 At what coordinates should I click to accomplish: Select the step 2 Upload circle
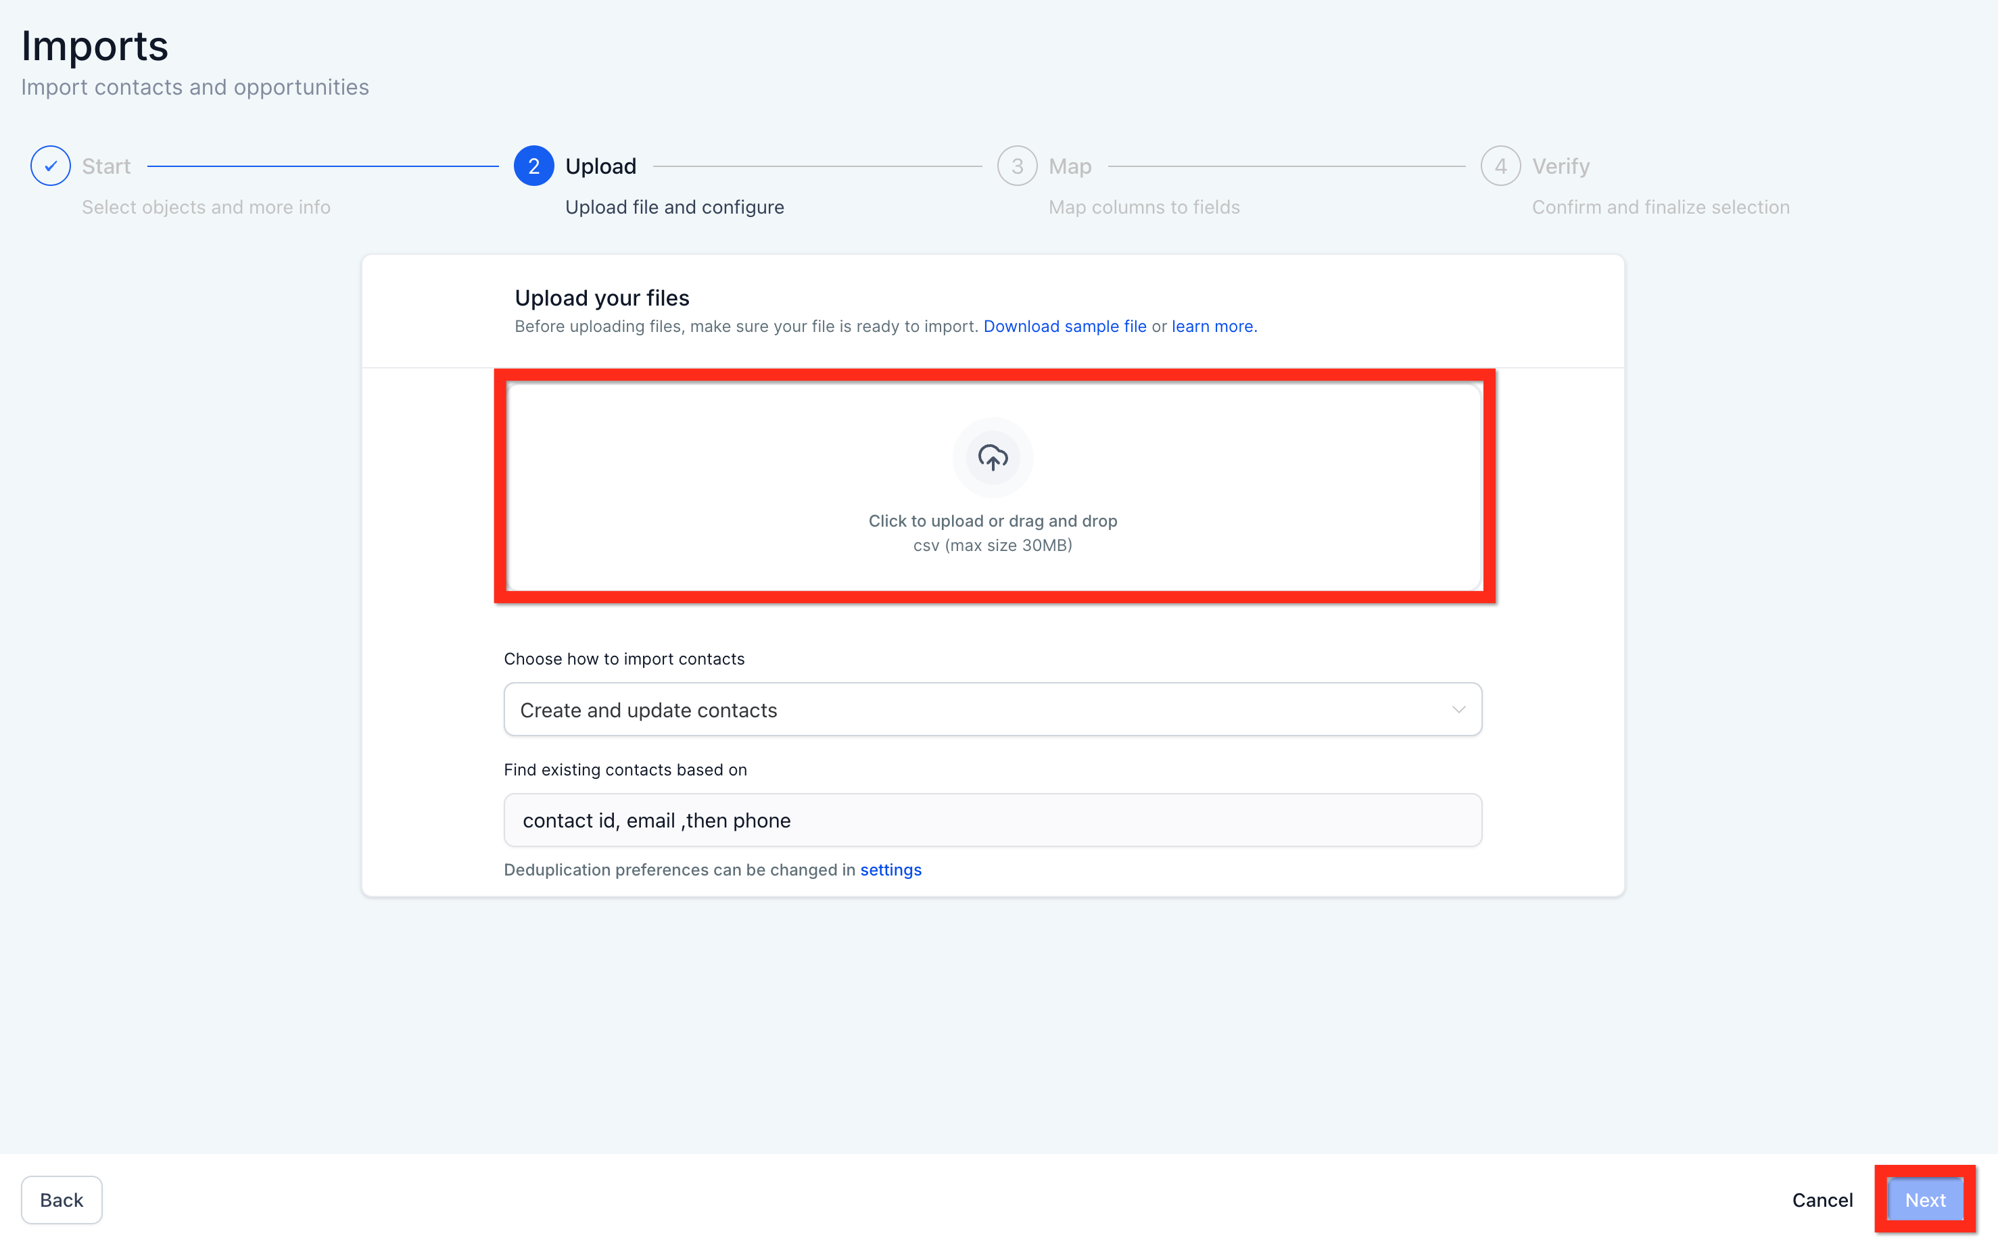(x=533, y=165)
